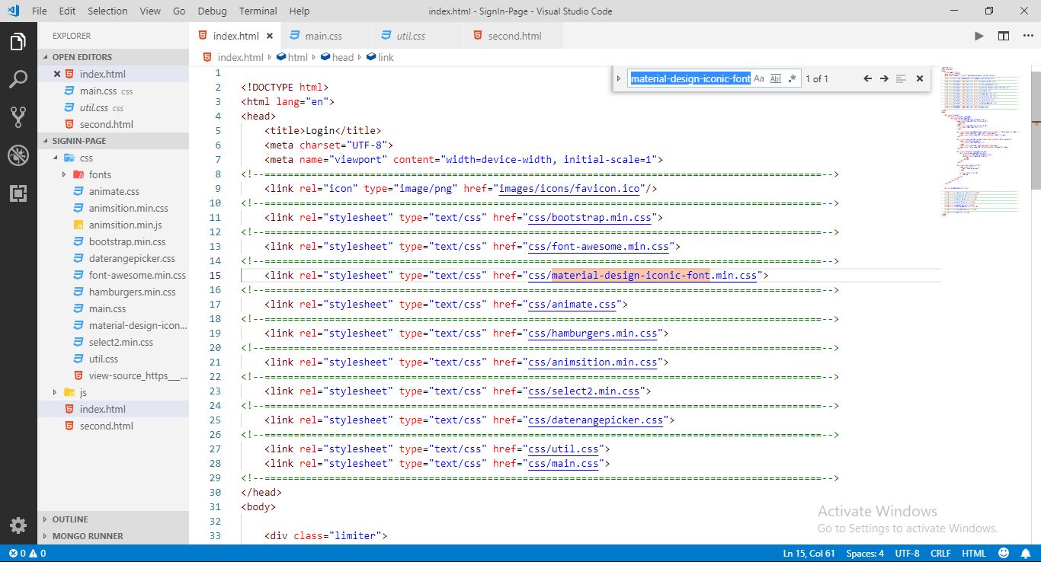Open the Debug view in activity bar

click(x=18, y=155)
